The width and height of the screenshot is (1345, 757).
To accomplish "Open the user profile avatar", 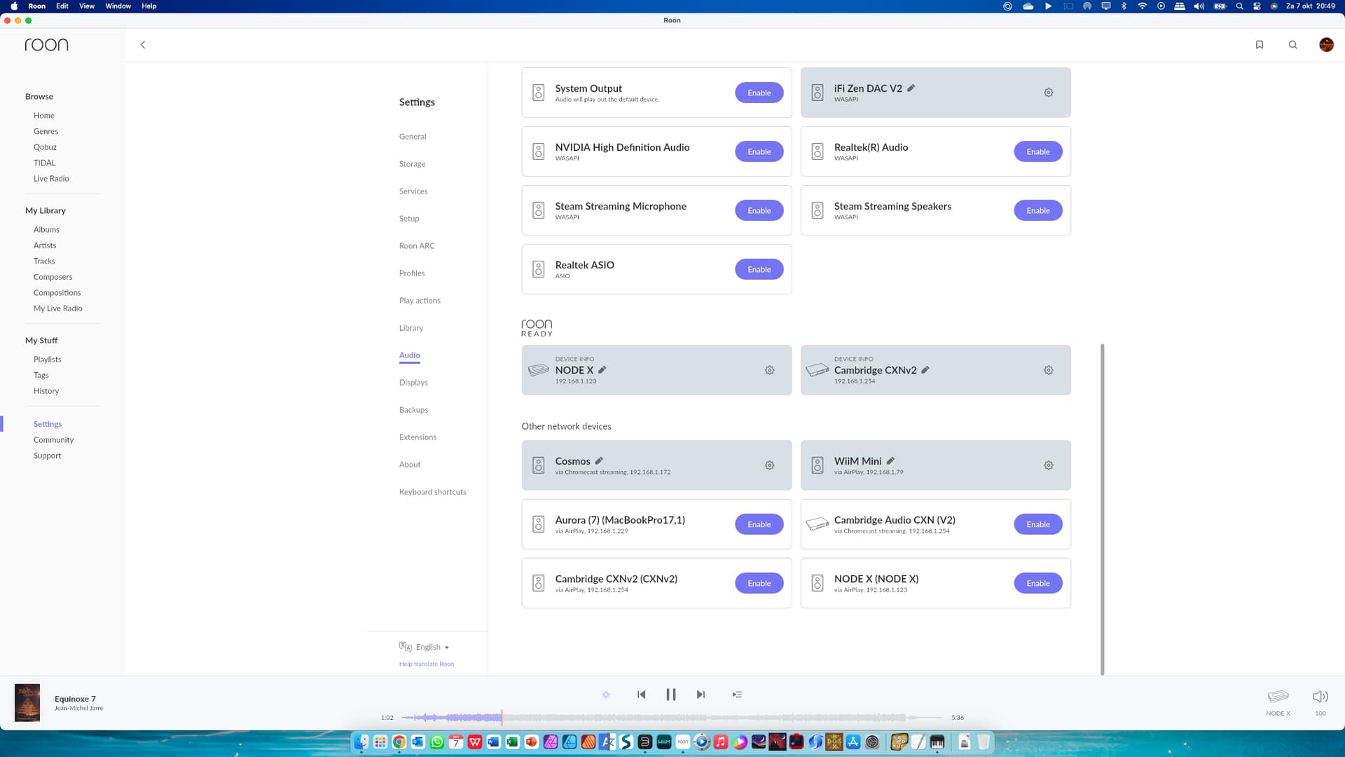I will (x=1326, y=45).
